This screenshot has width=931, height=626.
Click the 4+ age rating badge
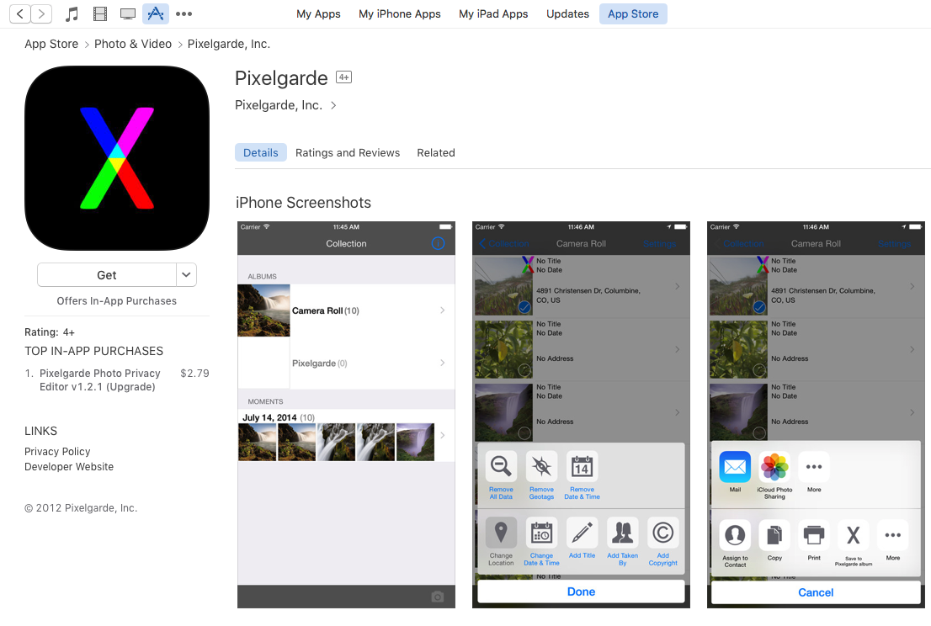point(343,77)
